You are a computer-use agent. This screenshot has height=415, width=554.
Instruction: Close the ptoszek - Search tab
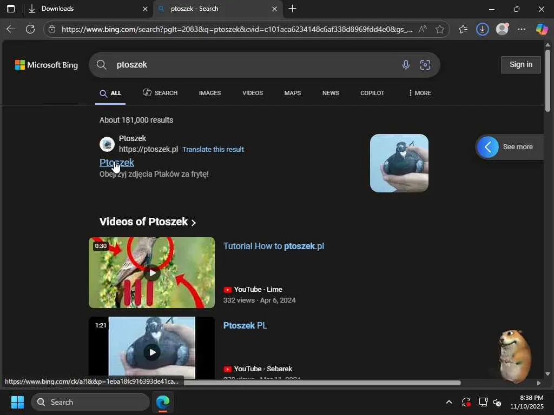point(274,9)
